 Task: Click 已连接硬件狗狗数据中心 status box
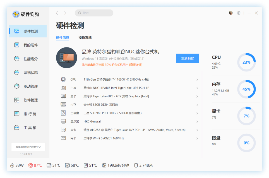pos(28,147)
